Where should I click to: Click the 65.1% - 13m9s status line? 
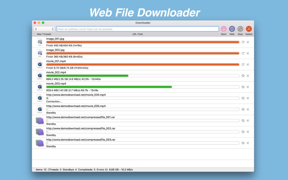point(72,90)
